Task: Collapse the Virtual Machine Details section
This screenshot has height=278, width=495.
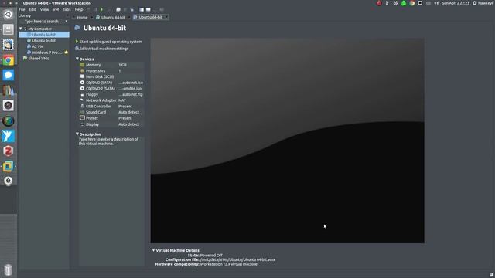Action: pyautogui.click(x=153, y=250)
